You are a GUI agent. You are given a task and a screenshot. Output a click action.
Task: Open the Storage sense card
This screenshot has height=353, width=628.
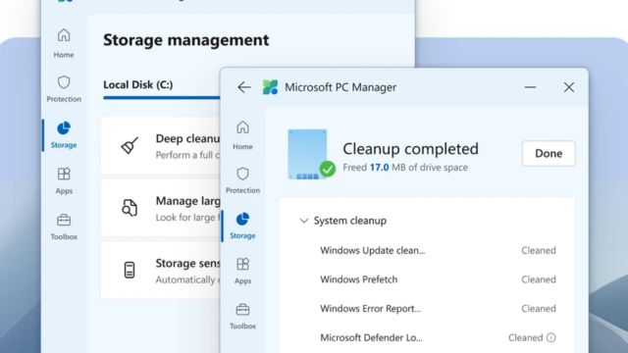161,271
